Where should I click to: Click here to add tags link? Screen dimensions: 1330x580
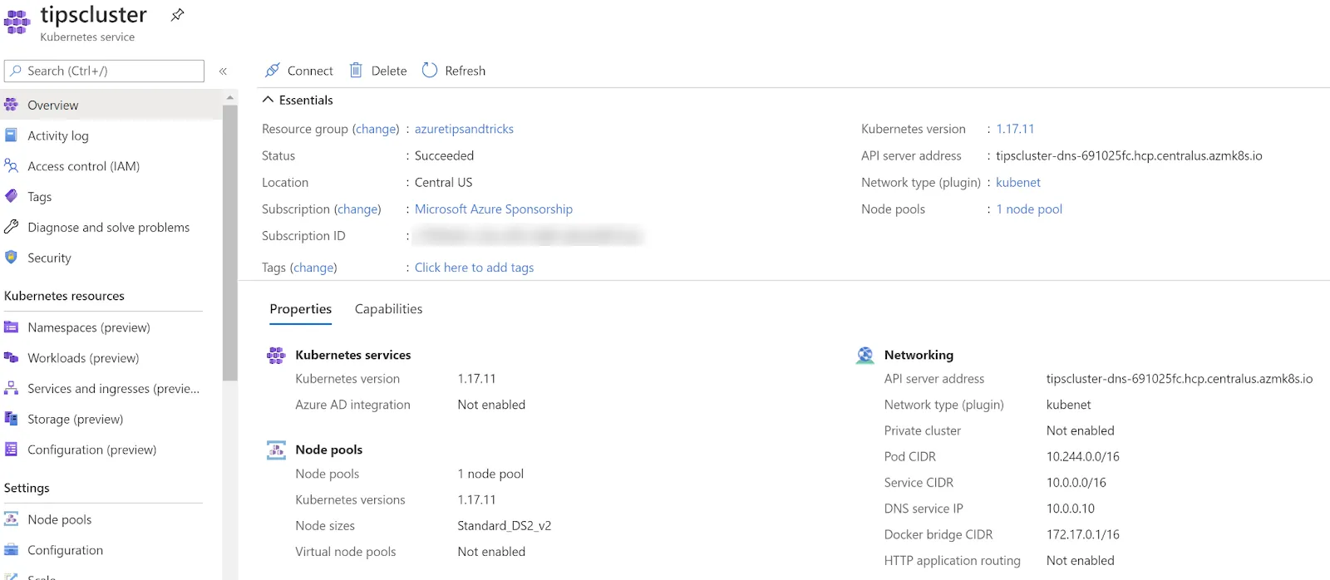coord(474,268)
